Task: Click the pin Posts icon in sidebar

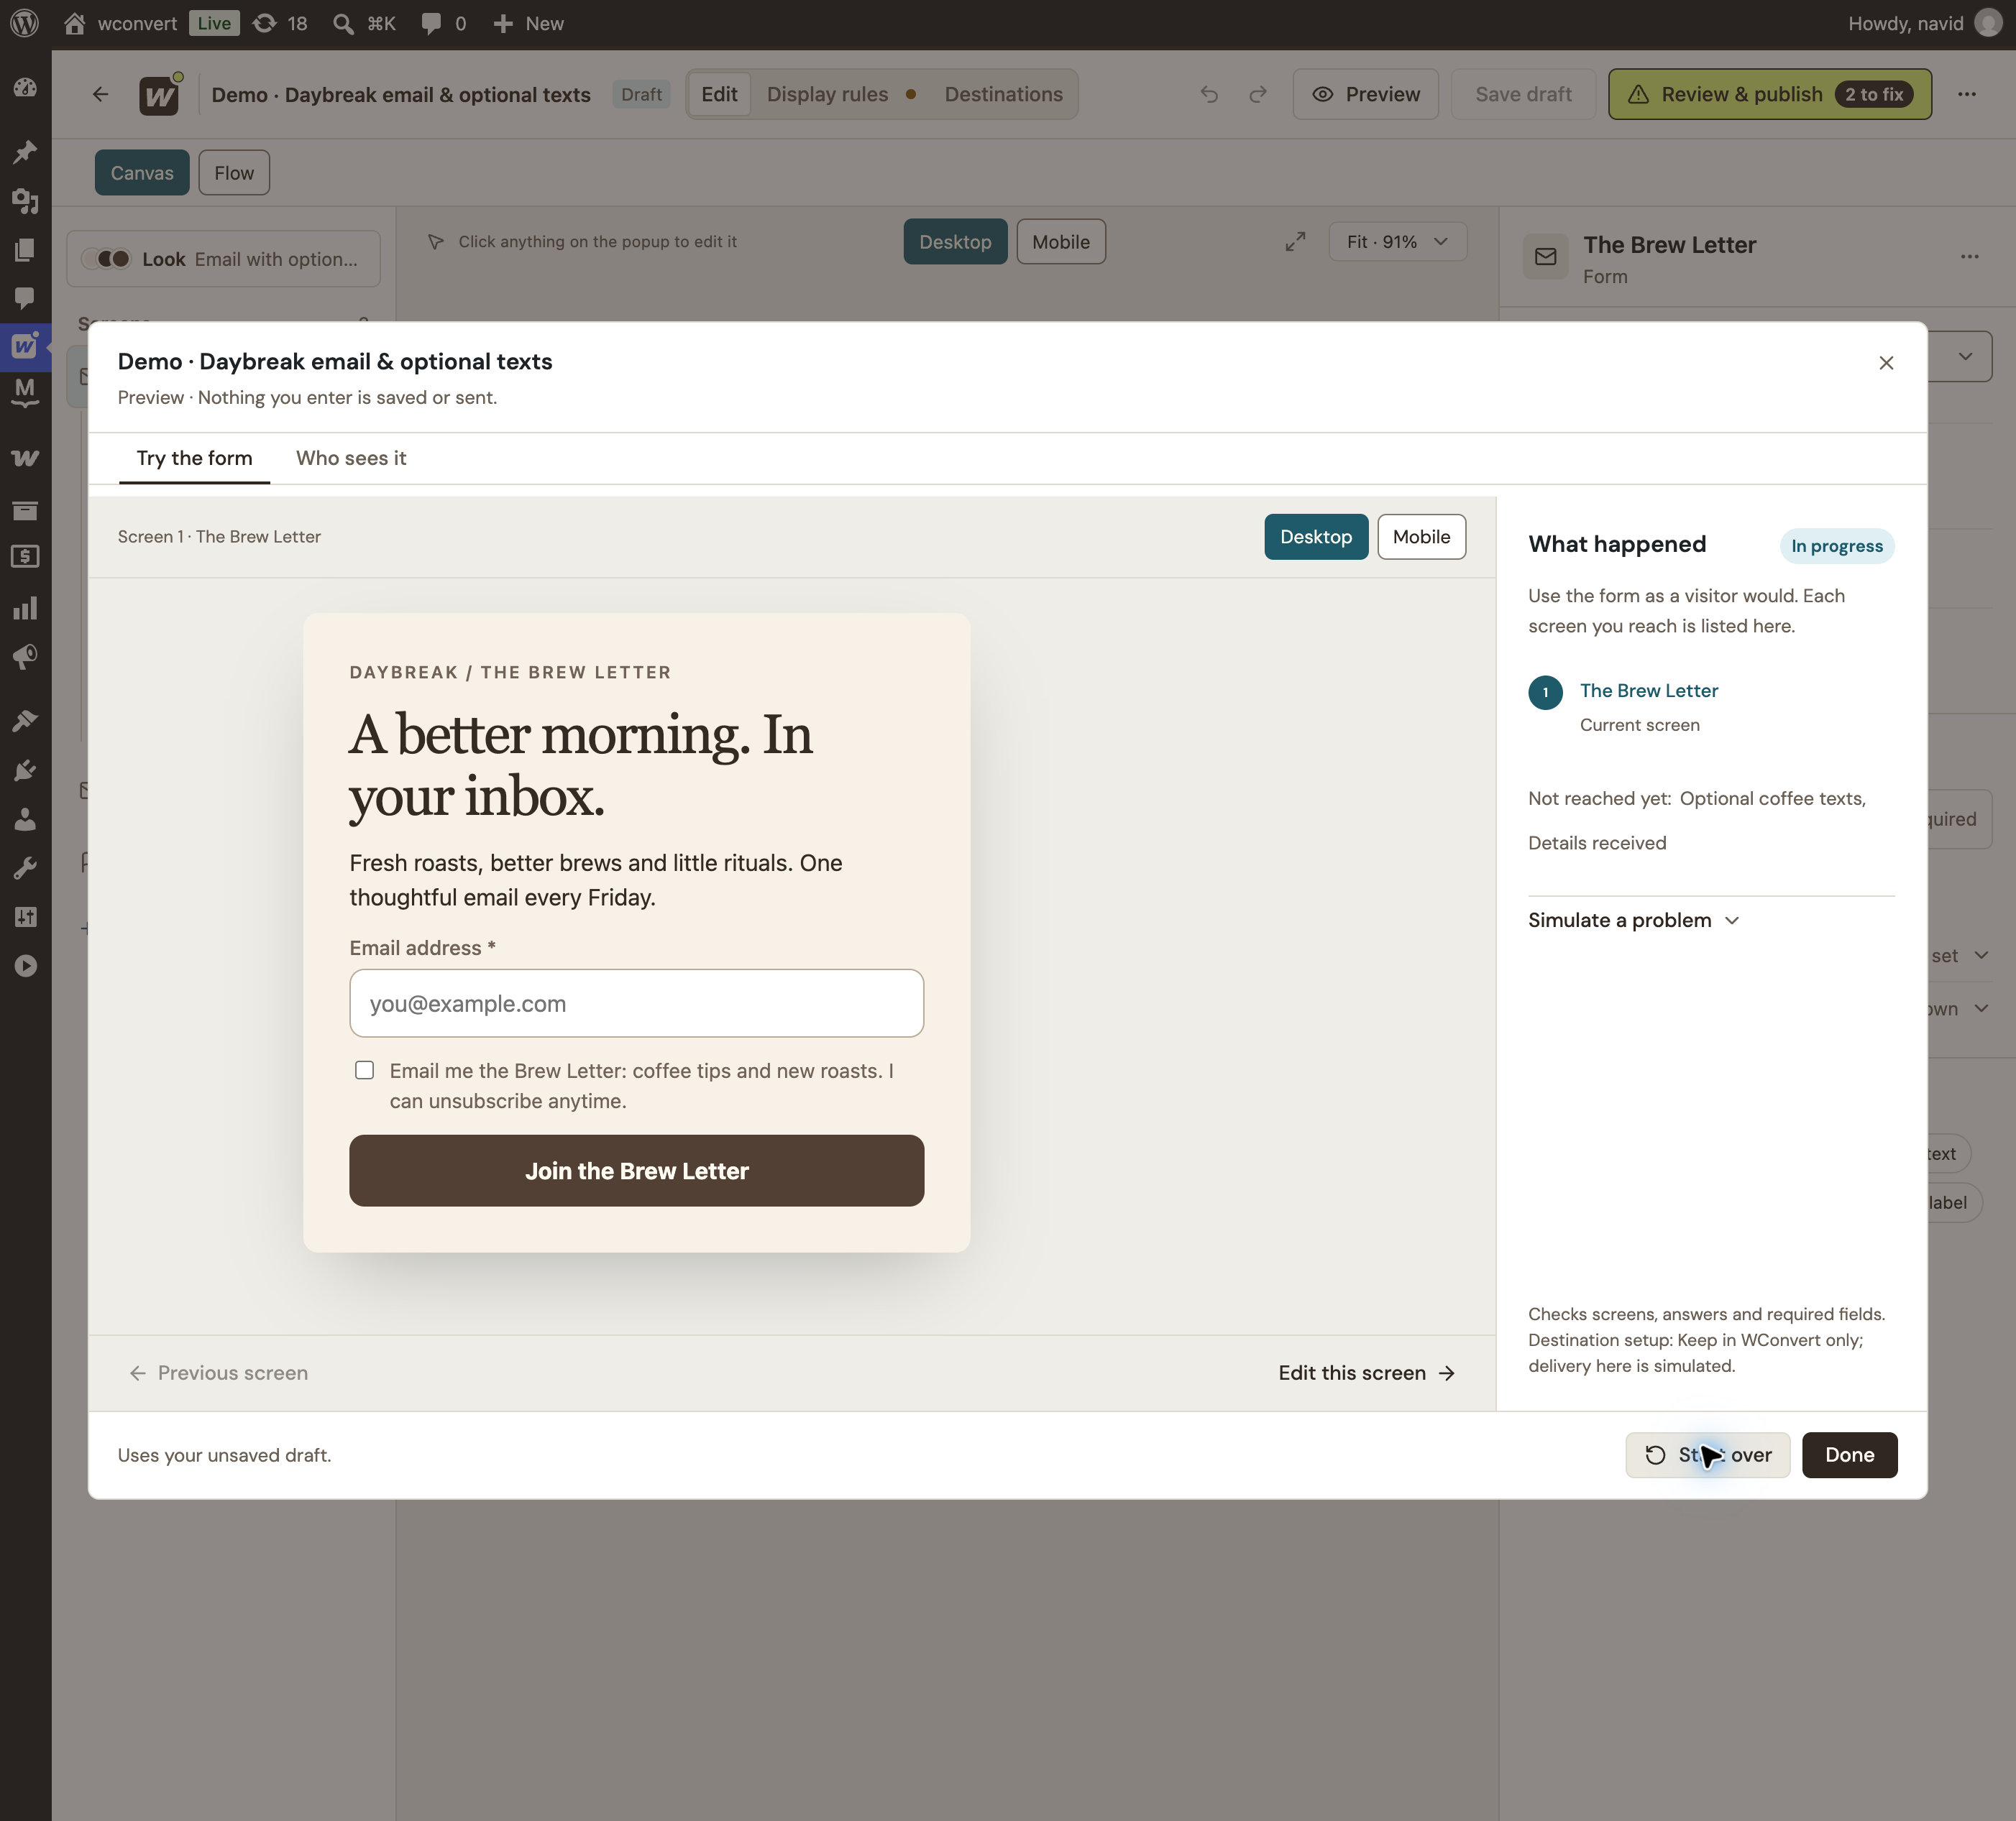Action: (25, 151)
